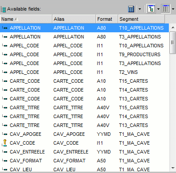Click the Available fields panel icon
This screenshot has width=176, height=173.
(3, 9)
